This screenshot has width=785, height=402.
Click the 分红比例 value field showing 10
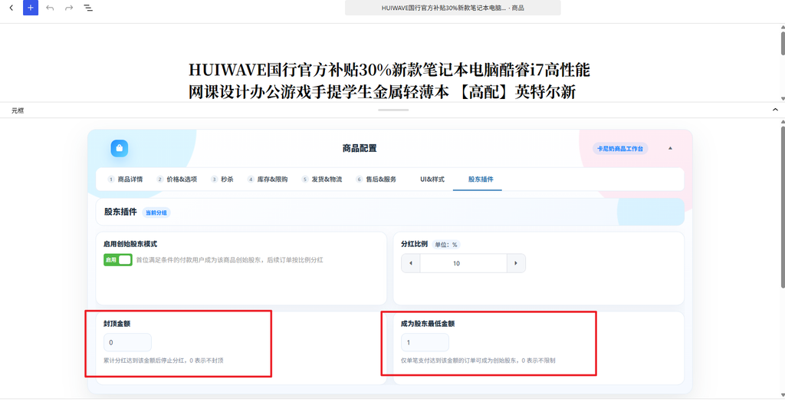pos(464,263)
